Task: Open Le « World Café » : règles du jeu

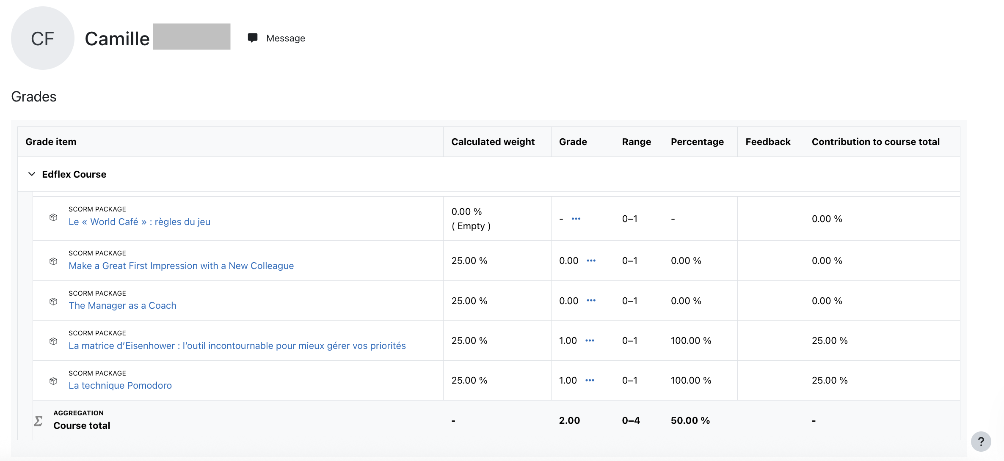Action: [139, 222]
